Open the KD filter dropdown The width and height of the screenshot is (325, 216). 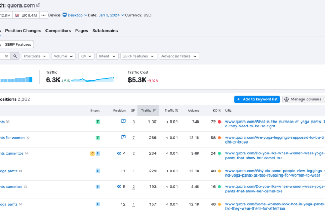coord(86,56)
